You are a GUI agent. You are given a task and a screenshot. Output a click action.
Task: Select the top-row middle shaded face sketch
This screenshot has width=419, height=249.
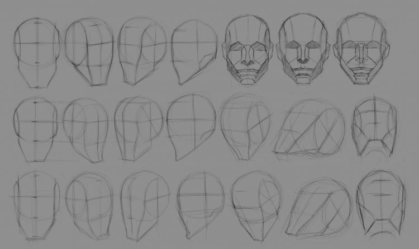tap(302, 49)
